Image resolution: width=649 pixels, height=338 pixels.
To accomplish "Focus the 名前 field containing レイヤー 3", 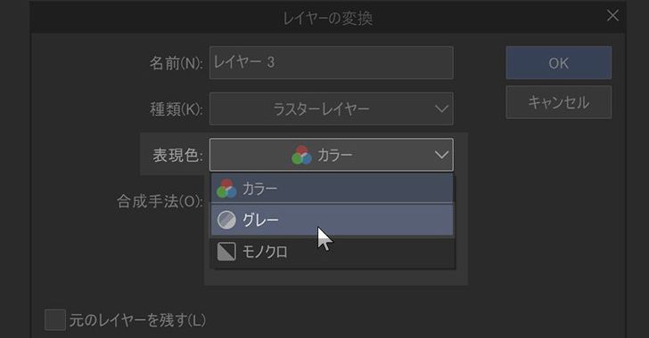I will [x=331, y=63].
